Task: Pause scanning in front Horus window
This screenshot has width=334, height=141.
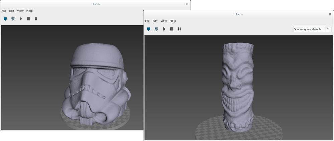Action: 179,29
